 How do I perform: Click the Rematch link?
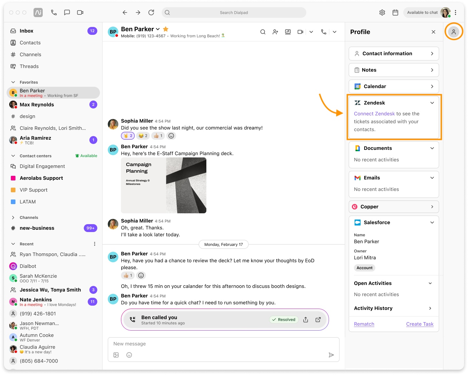(x=364, y=324)
